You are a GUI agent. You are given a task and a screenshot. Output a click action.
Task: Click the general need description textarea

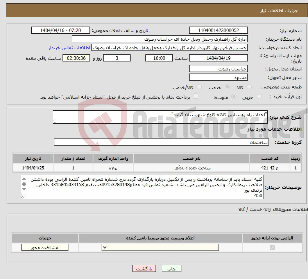click(x=160, y=117)
